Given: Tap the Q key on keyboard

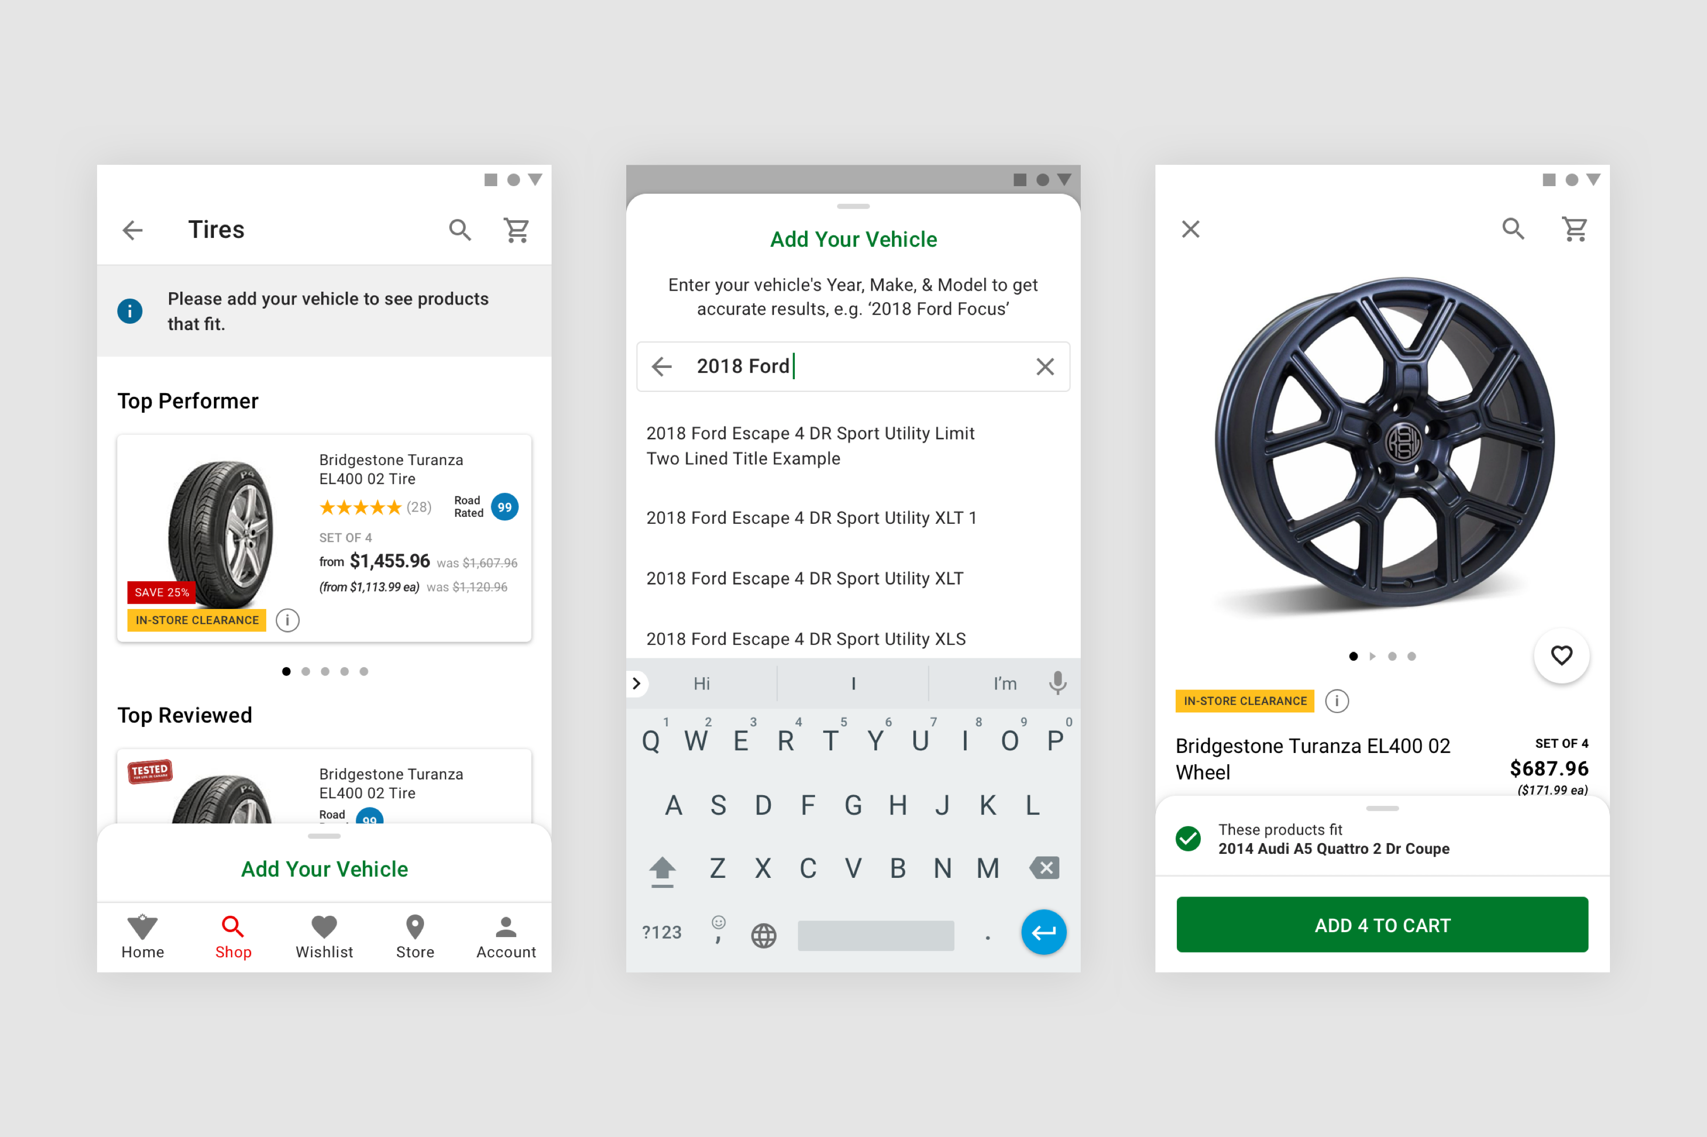Looking at the screenshot, I should [x=651, y=740].
